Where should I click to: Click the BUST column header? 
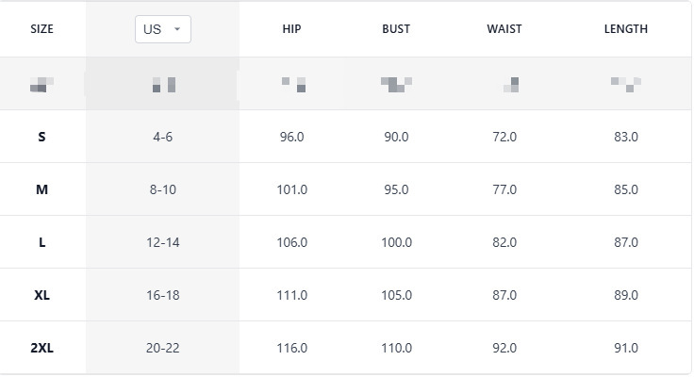click(x=396, y=29)
